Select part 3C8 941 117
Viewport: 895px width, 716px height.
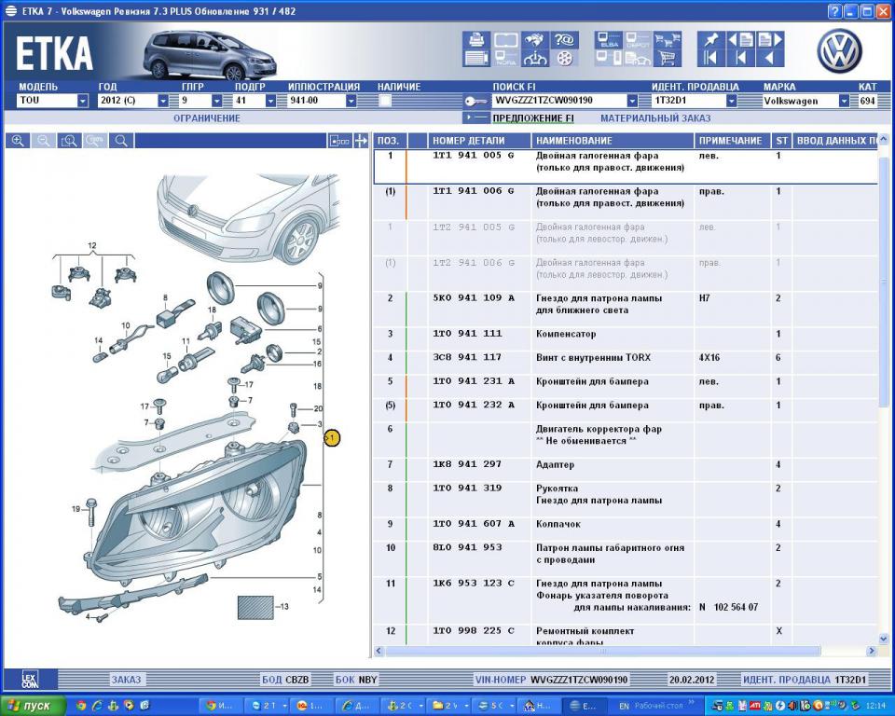click(467, 357)
